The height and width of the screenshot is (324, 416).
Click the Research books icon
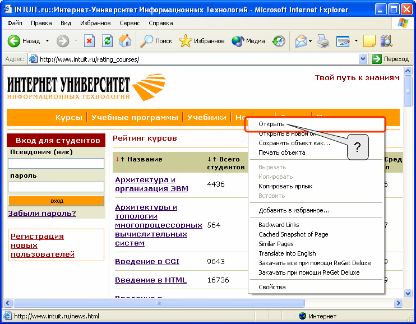click(386, 41)
